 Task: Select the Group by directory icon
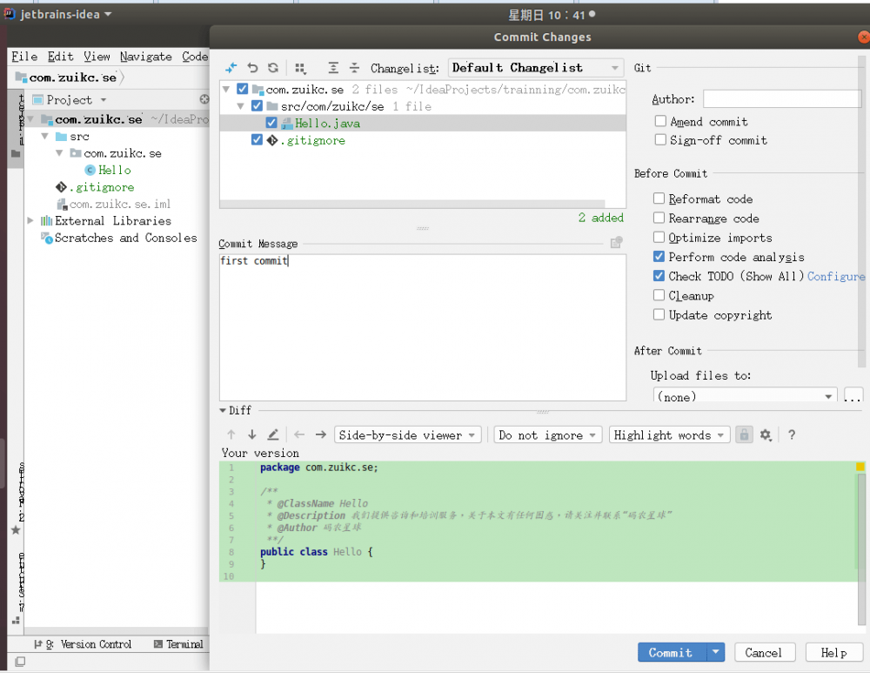pyautogui.click(x=300, y=67)
